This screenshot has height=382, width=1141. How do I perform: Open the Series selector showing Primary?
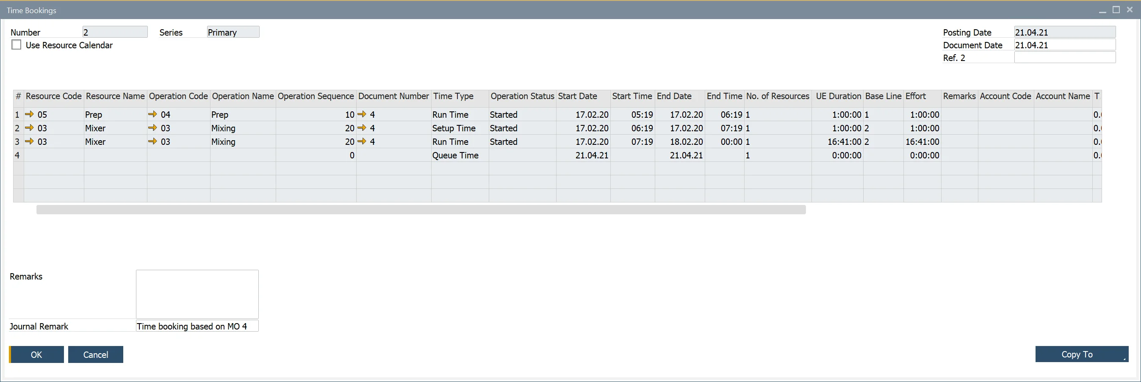tap(233, 31)
